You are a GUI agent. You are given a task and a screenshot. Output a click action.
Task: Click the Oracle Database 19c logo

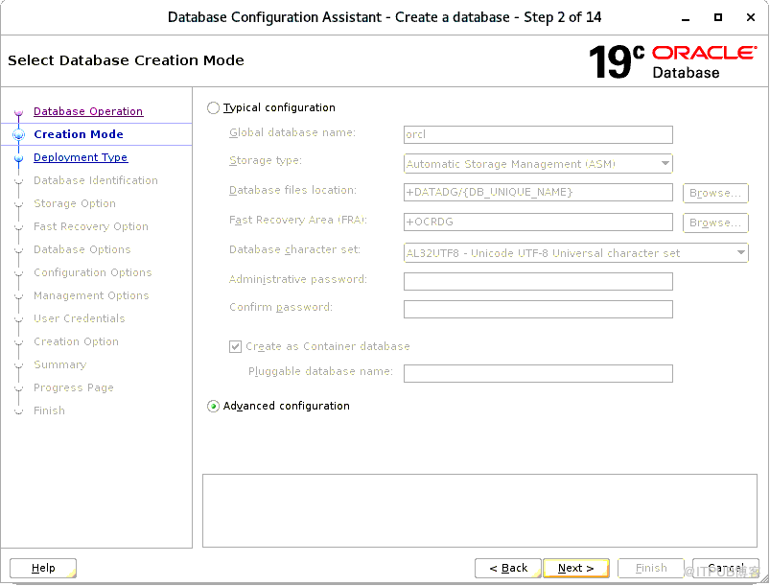point(673,62)
